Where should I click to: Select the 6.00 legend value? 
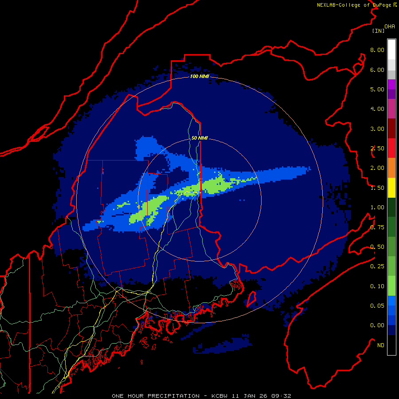tap(377, 70)
